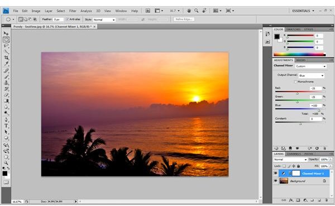Select the Horizontal Type tool
Viewport: 335px width, 206px height.
tap(6, 126)
